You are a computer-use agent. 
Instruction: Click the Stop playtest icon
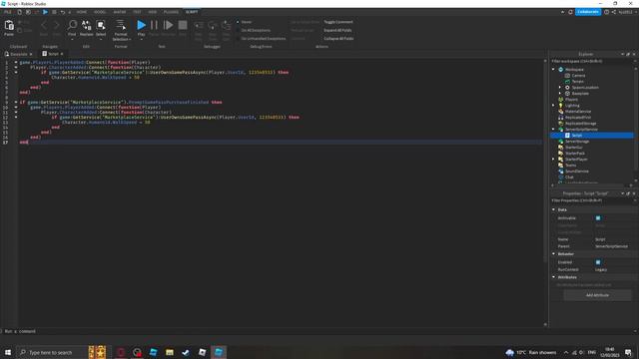(183, 25)
